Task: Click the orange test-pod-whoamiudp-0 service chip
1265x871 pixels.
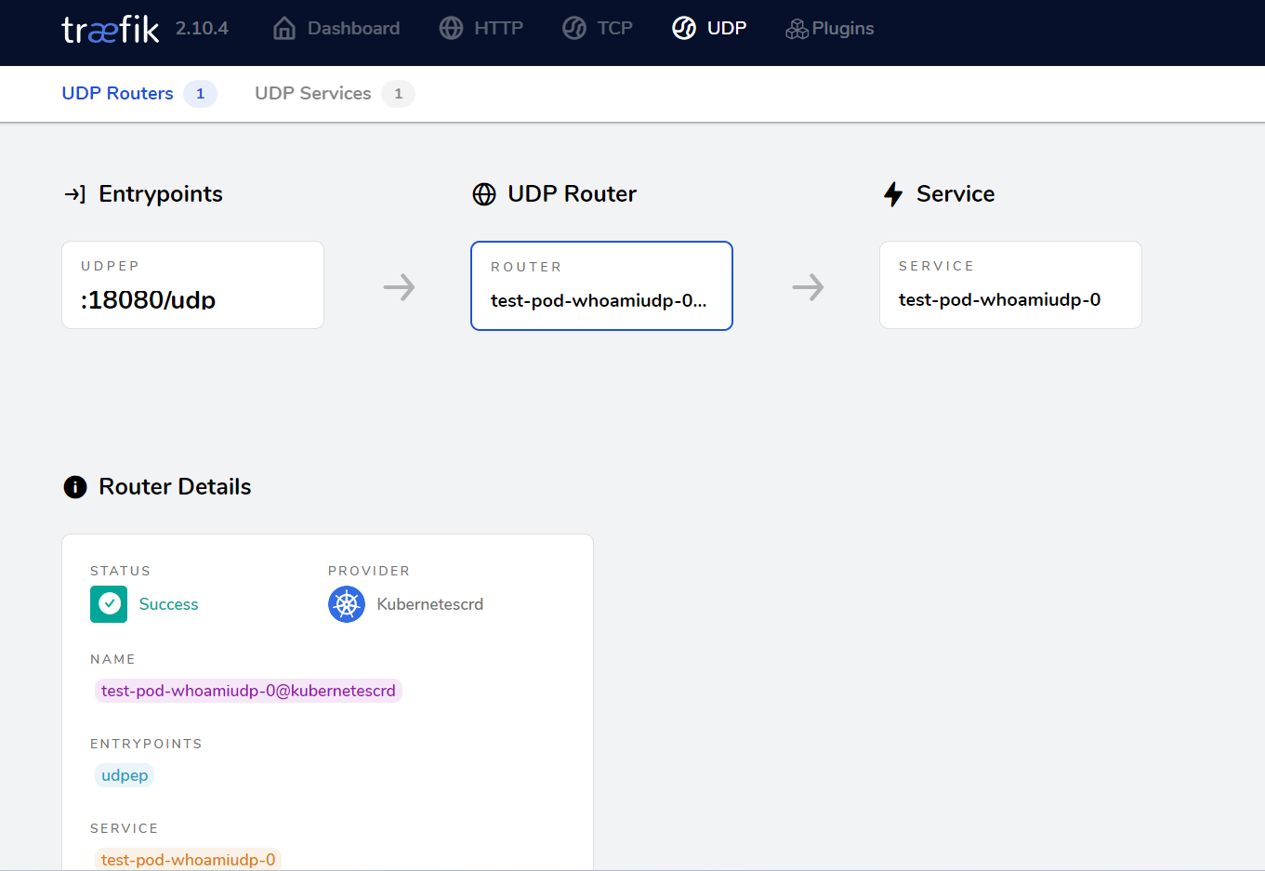Action: coord(188,860)
